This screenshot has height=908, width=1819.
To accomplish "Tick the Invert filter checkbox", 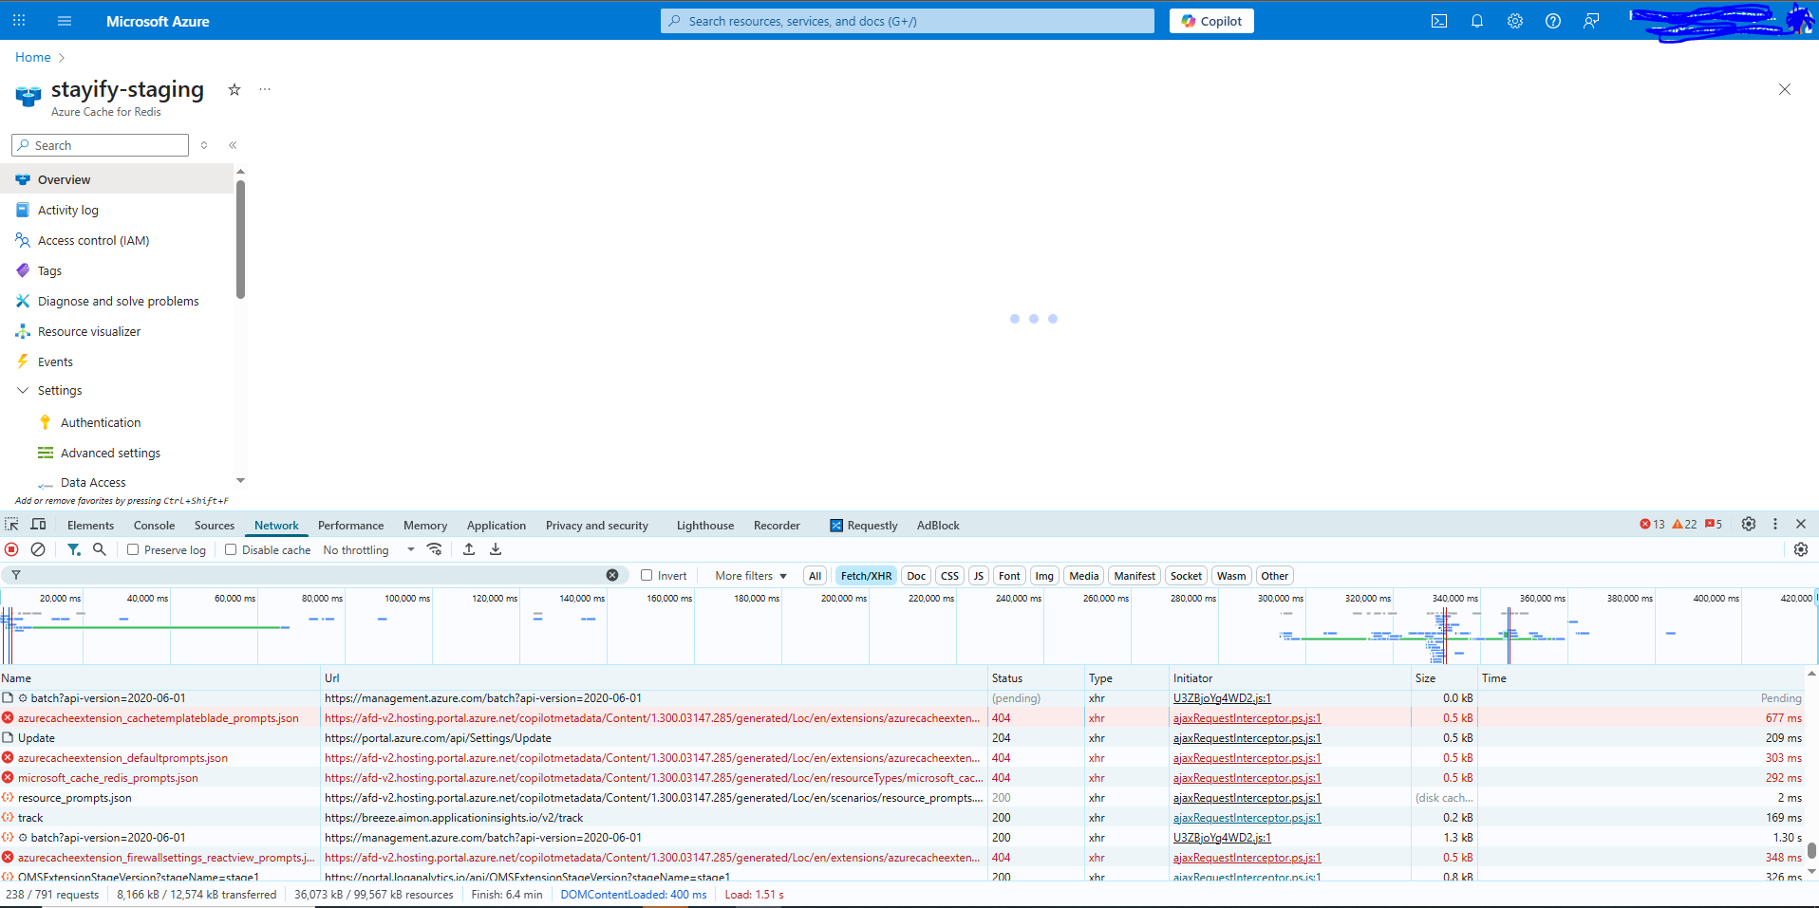I will [x=647, y=575].
